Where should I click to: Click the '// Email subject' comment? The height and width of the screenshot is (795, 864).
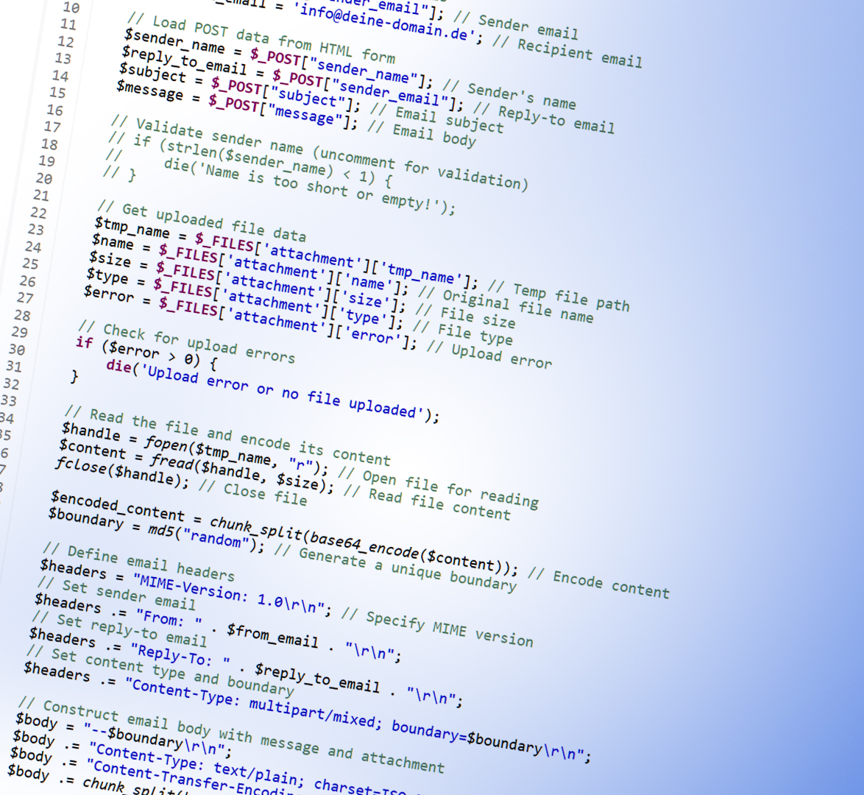pos(436,119)
